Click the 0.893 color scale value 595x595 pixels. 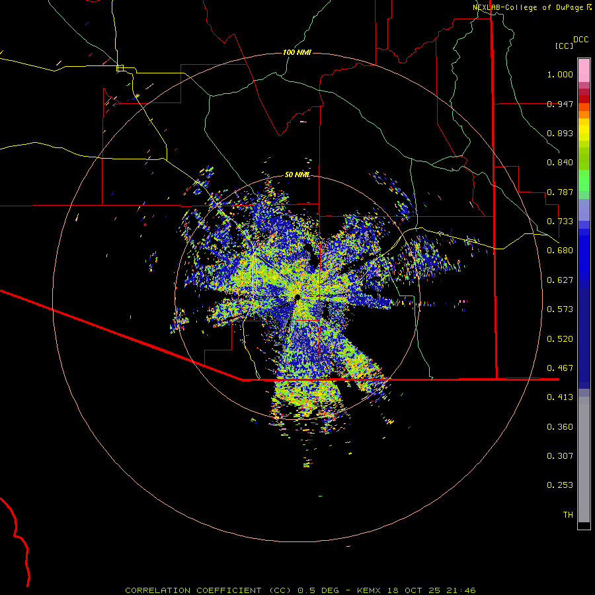pyautogui.click(x=560, y=133)
